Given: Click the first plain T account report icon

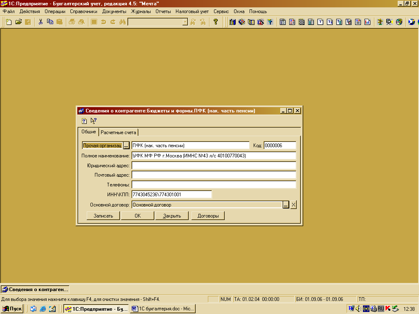Looking at the screenshot, I should pos(320,22).
